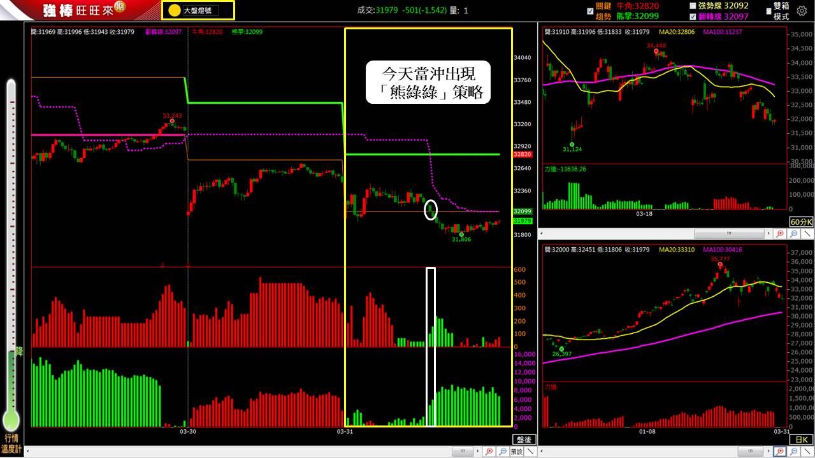
Task: Click the 日K period label
Action: click(x=802, y=439)
